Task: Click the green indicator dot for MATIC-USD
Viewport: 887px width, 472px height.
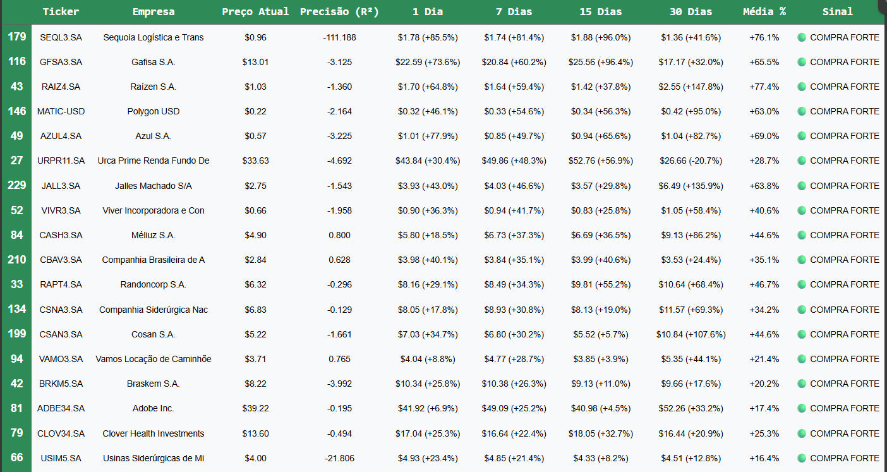Action: click(802, 111)
